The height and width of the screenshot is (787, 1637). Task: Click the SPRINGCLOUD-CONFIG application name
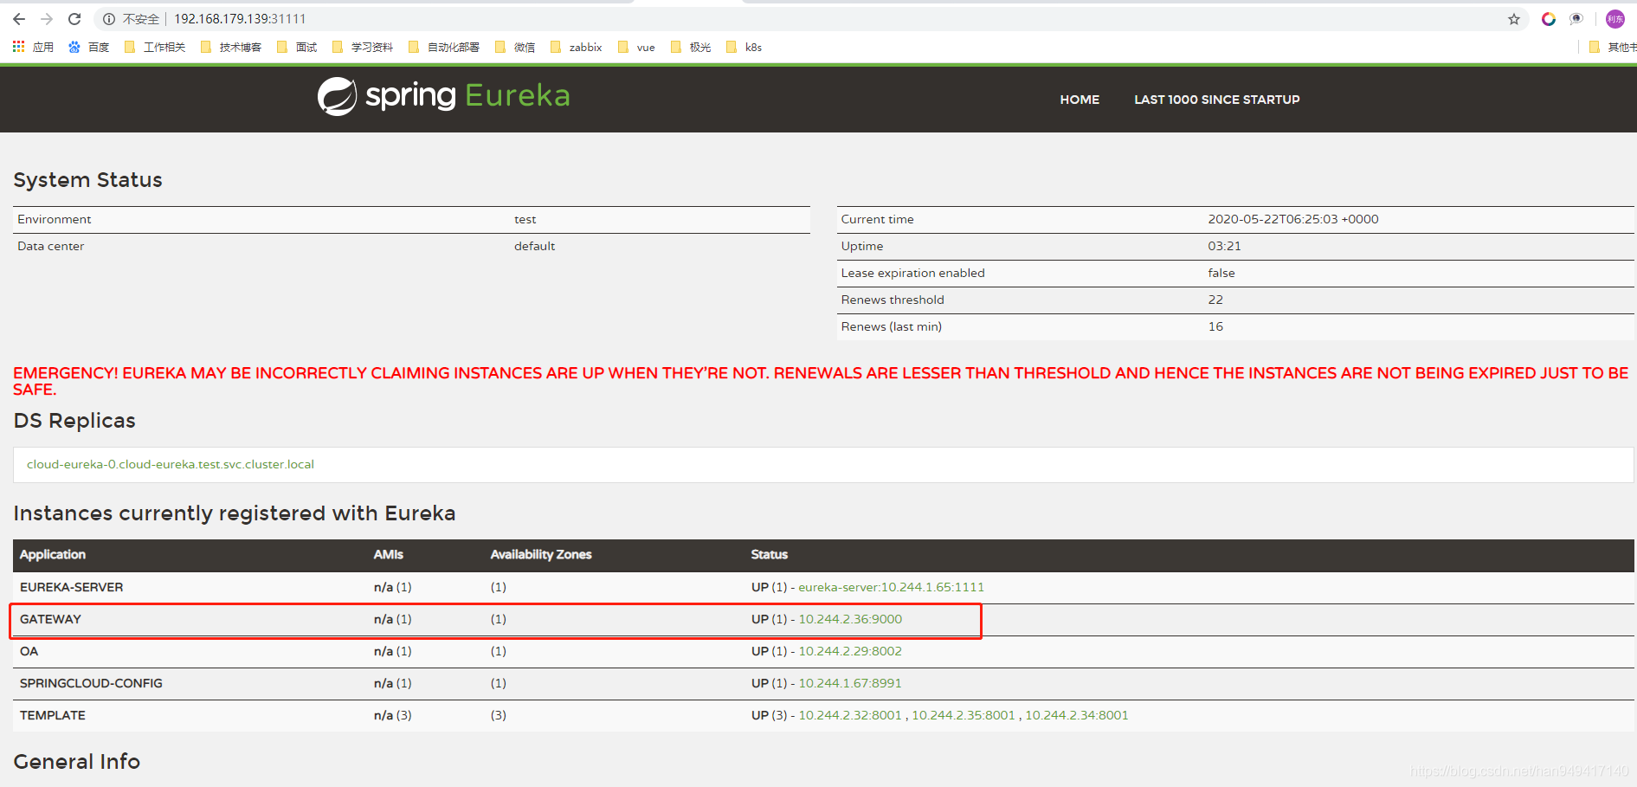tap(91, 683)
